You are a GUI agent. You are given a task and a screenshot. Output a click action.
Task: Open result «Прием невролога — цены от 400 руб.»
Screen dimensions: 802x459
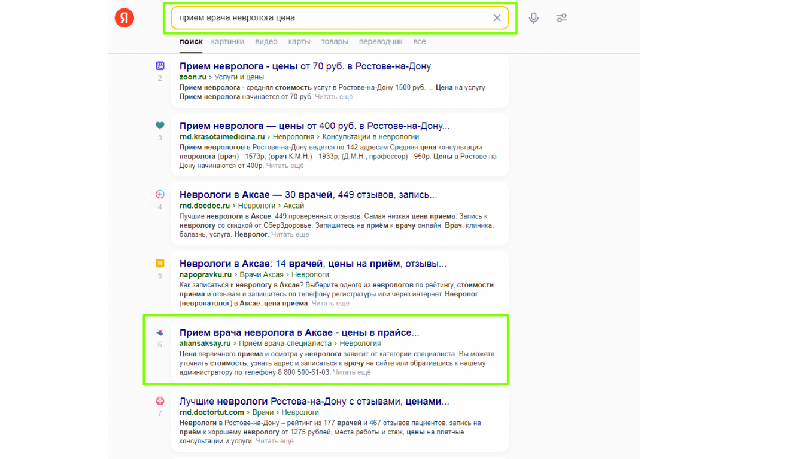315,126
